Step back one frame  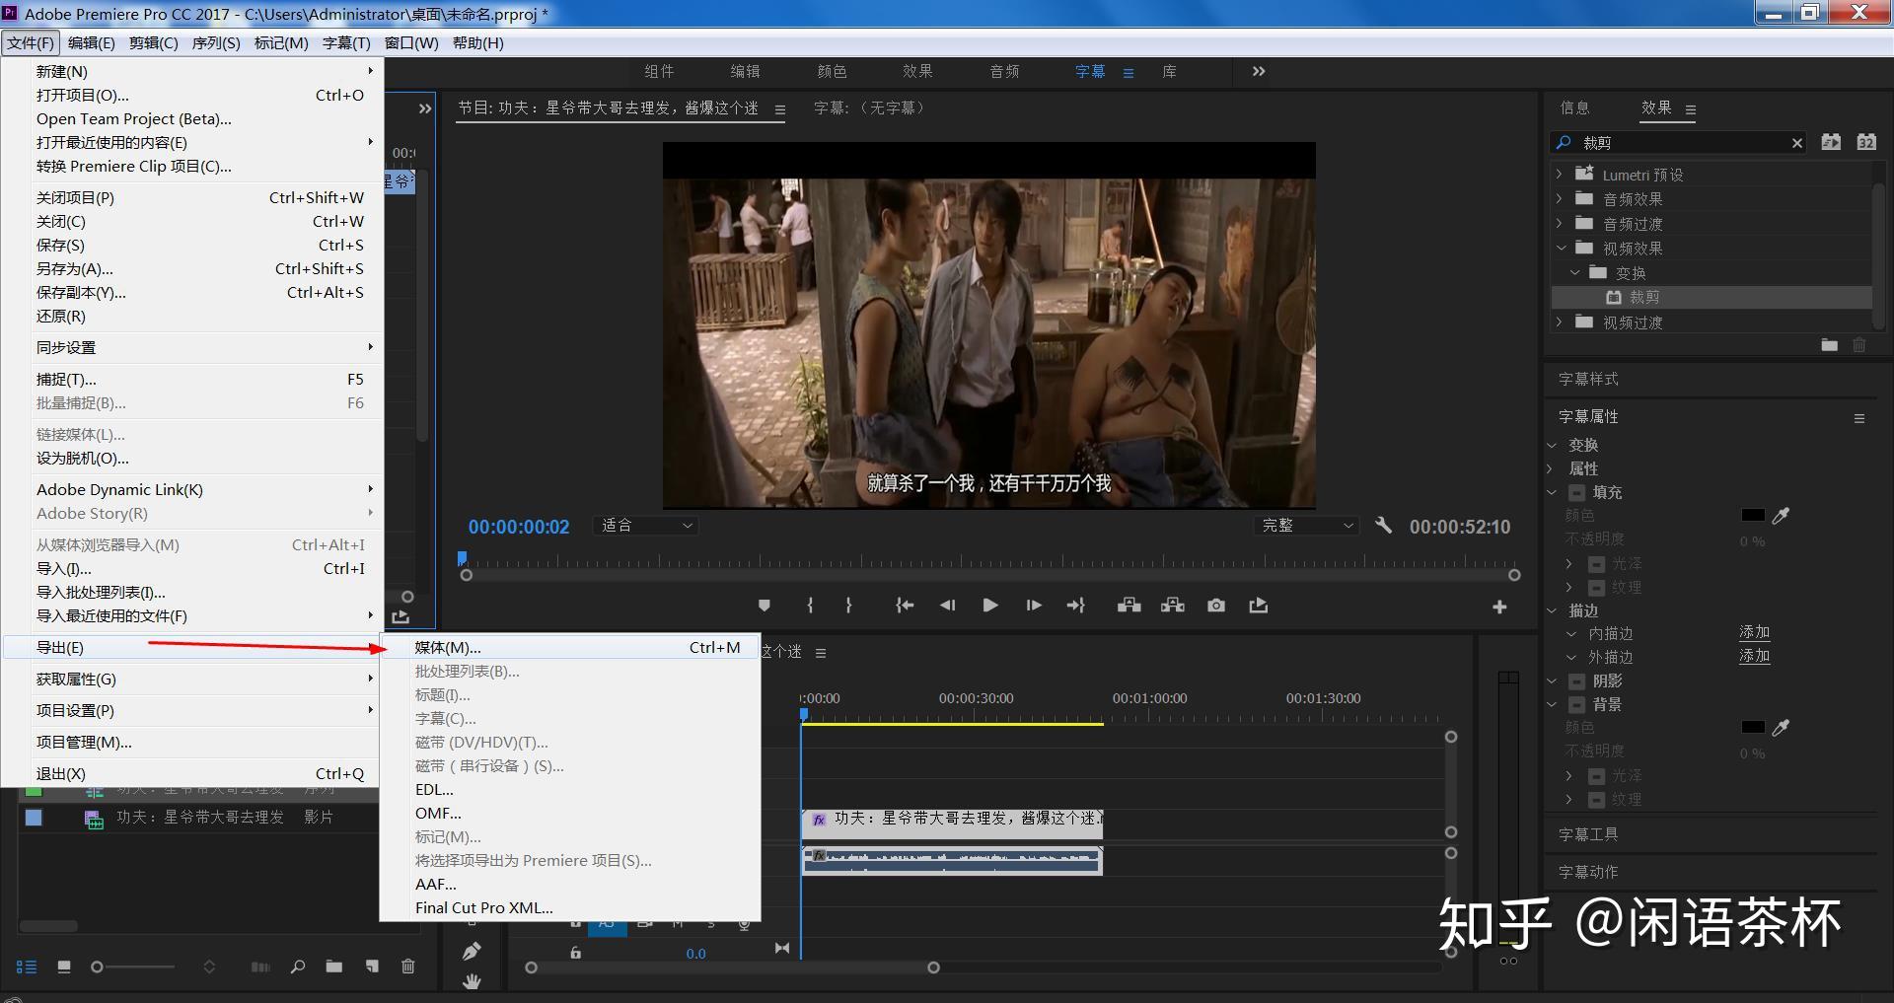pyautogui.click(x=947, y=606)
